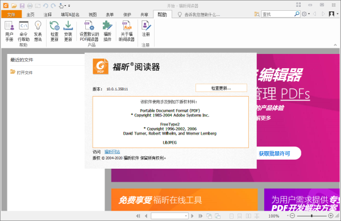Switch to the 注释 tab
Screen dimensions: 341x221
click(x=48, y=15)
